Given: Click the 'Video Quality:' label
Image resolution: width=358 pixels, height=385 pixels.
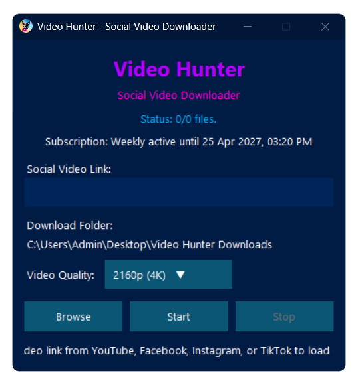Looking at the screenshot, I should click(x=61, y=275).
